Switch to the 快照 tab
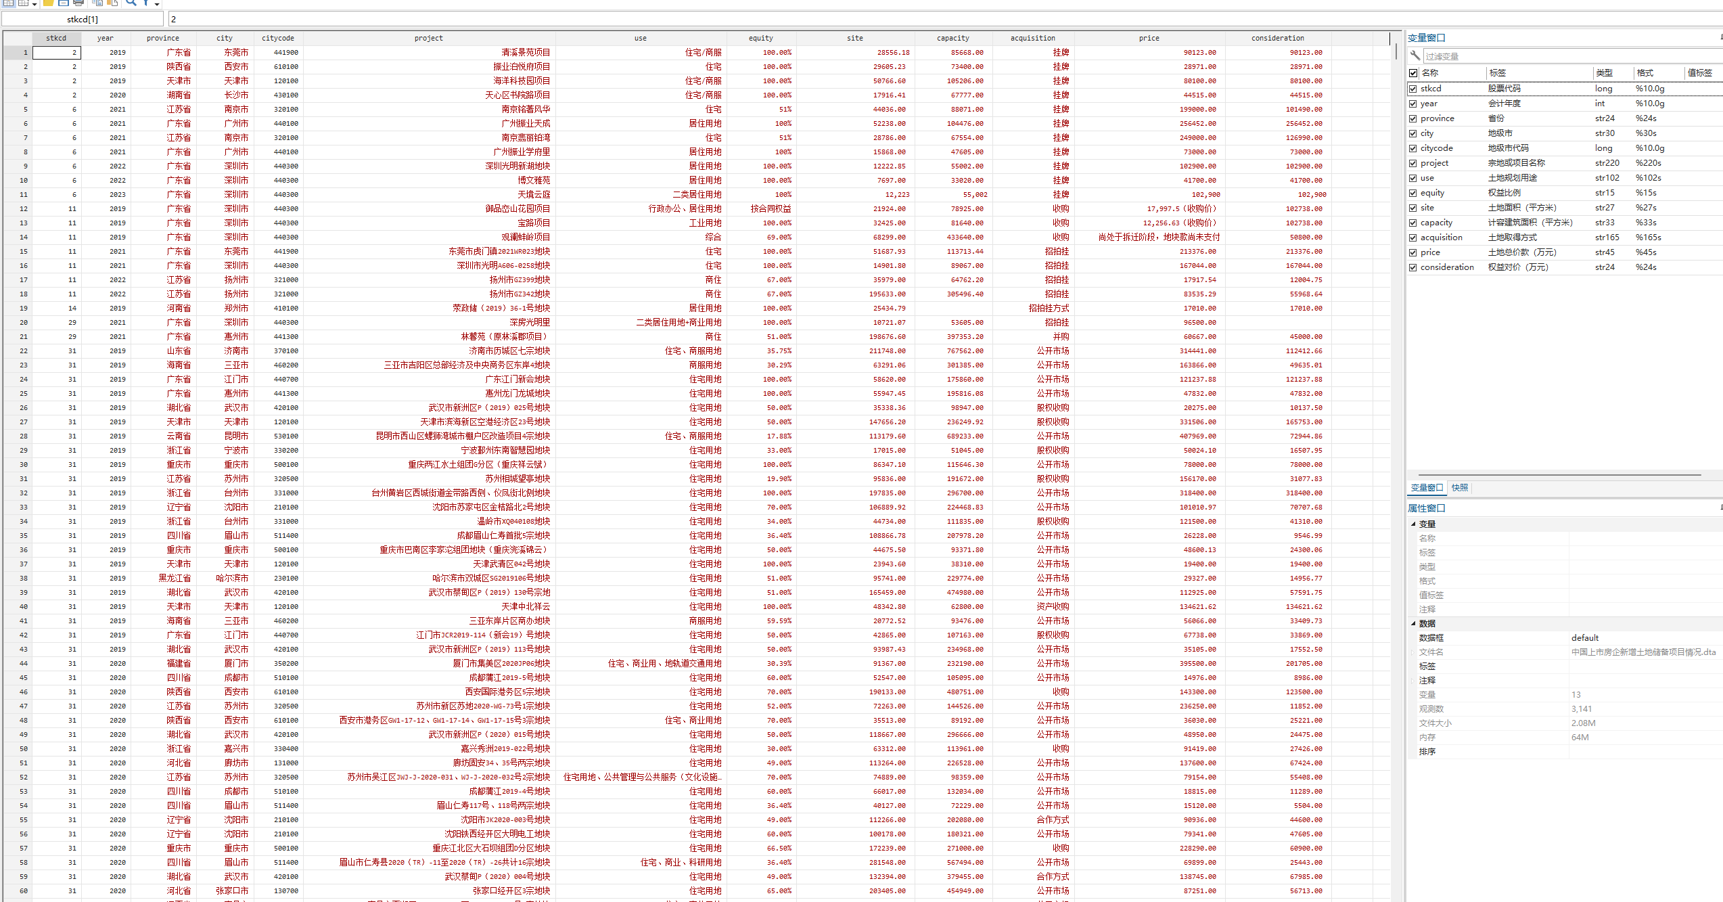This screenshot has width=1723, height=902. click(x=1460, y=488)
